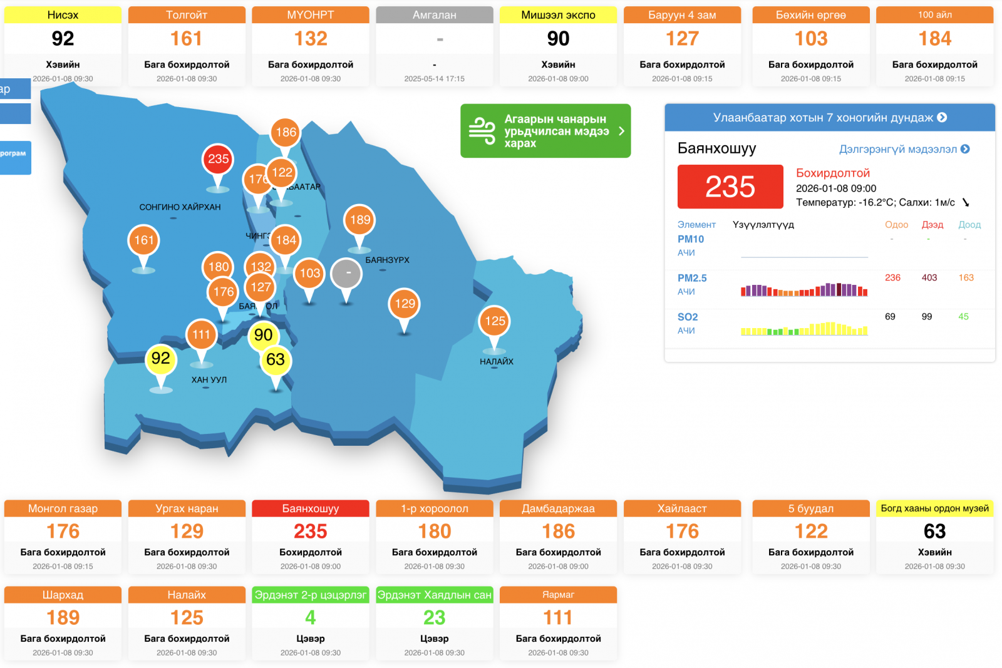Click the big red 235 index box
Image resolution: width=1002 pixels, height=668 pixels.
coord(730,187)
